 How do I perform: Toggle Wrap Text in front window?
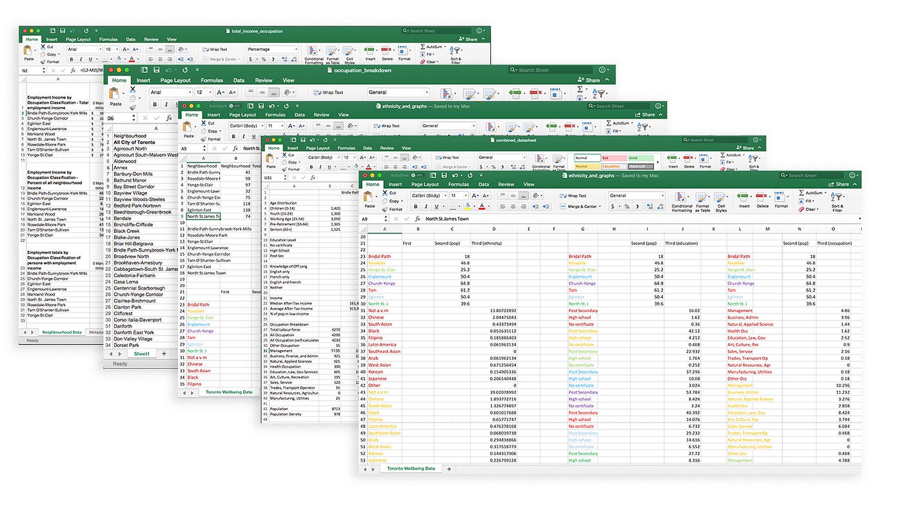click(x=573, y=195)
